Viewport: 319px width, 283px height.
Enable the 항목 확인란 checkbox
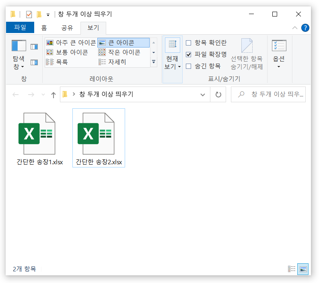[x=189, y=43]
